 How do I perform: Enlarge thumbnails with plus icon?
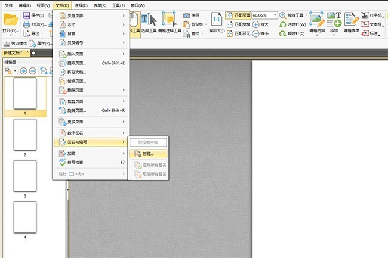(x=23, y=71)
